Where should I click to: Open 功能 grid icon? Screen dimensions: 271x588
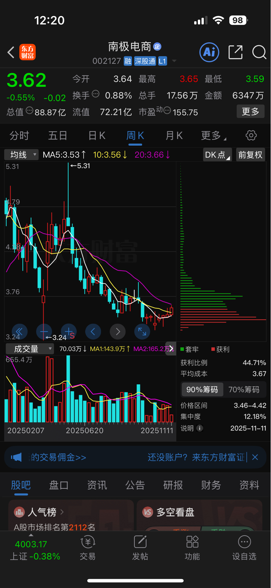[192, 548]
